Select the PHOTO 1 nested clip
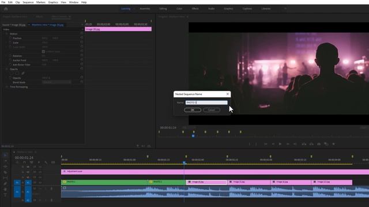 pyautogui.click(x=104, y=182)
